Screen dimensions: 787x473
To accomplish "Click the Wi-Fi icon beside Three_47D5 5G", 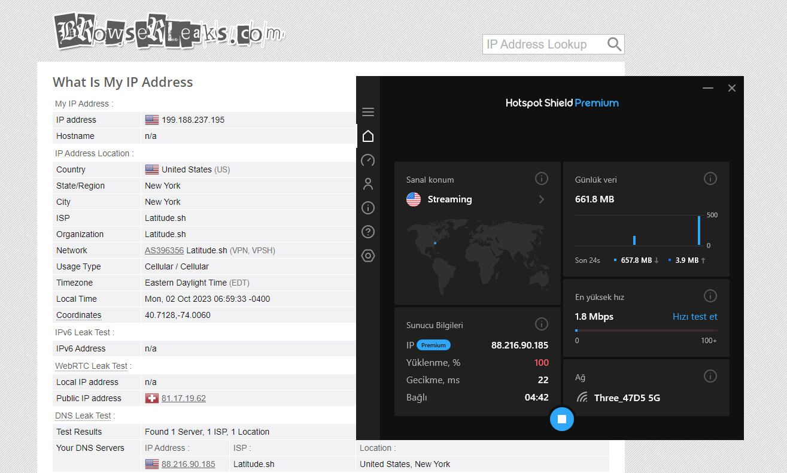I will pos(582,398).
